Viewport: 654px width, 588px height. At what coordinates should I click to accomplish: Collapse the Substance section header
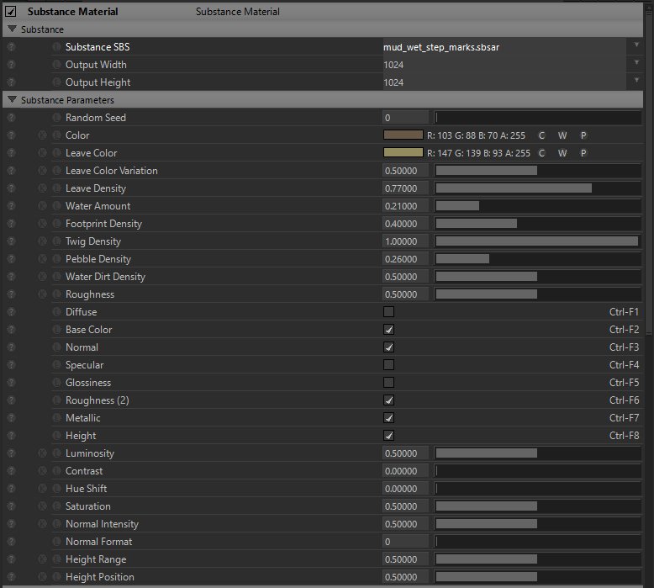click(12, 29)
